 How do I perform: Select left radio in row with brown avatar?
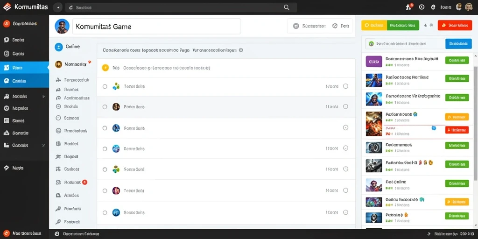click(105, 107)
